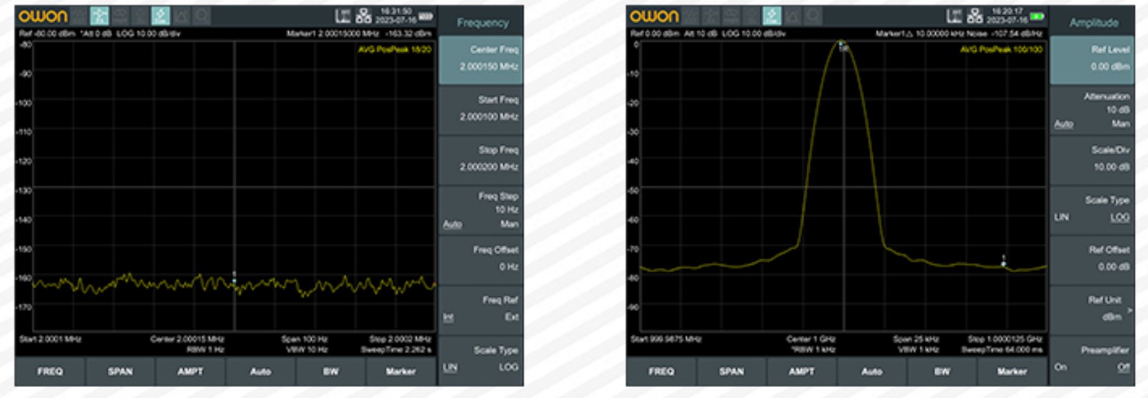Set Attenuation to Man
The image size is (1148, 398).
click(x=1121, y=124)
